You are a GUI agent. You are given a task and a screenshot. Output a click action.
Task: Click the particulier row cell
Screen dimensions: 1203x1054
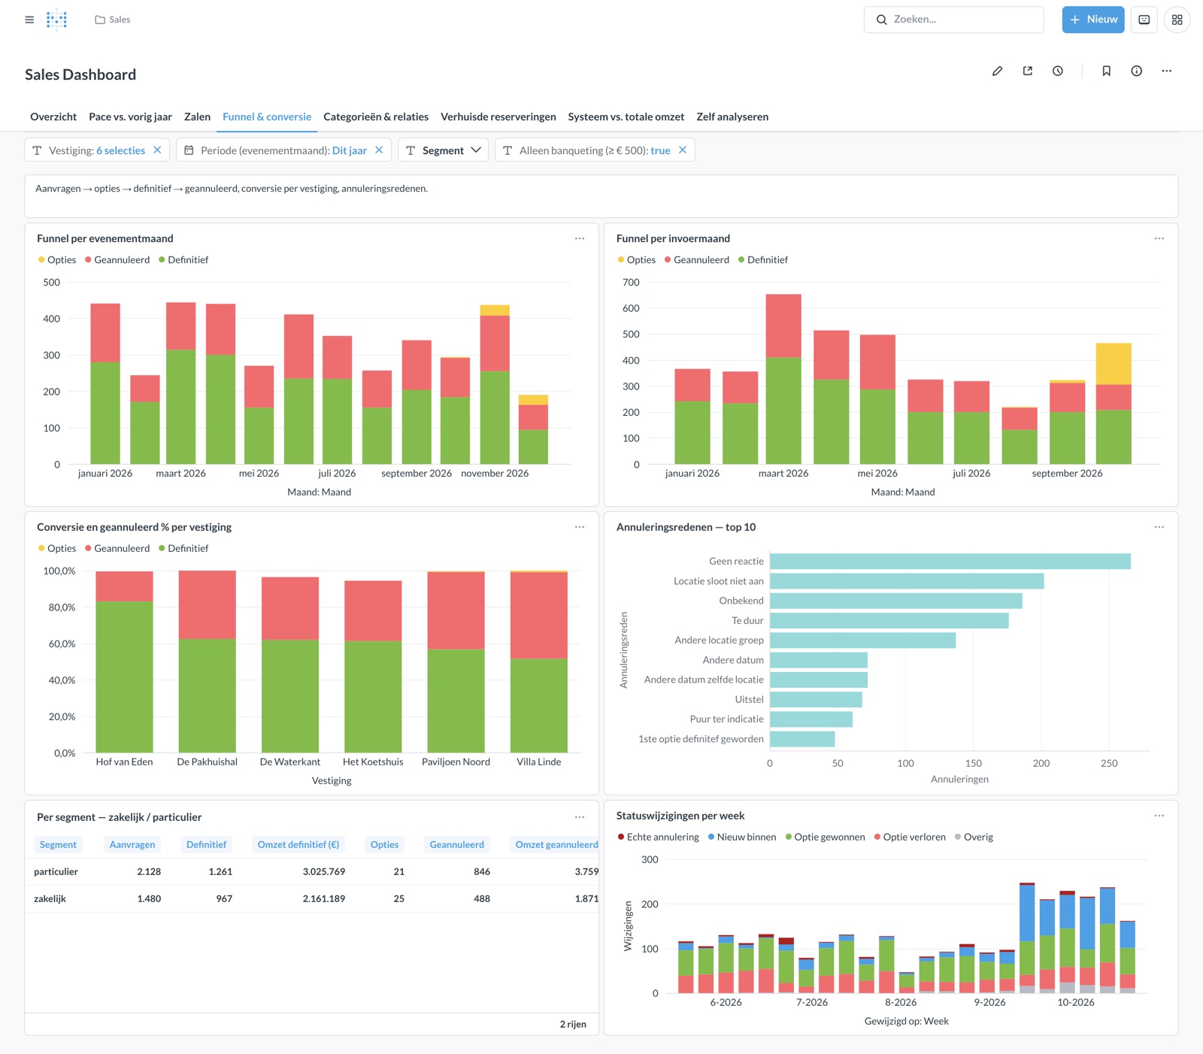[x=56, y=872]
